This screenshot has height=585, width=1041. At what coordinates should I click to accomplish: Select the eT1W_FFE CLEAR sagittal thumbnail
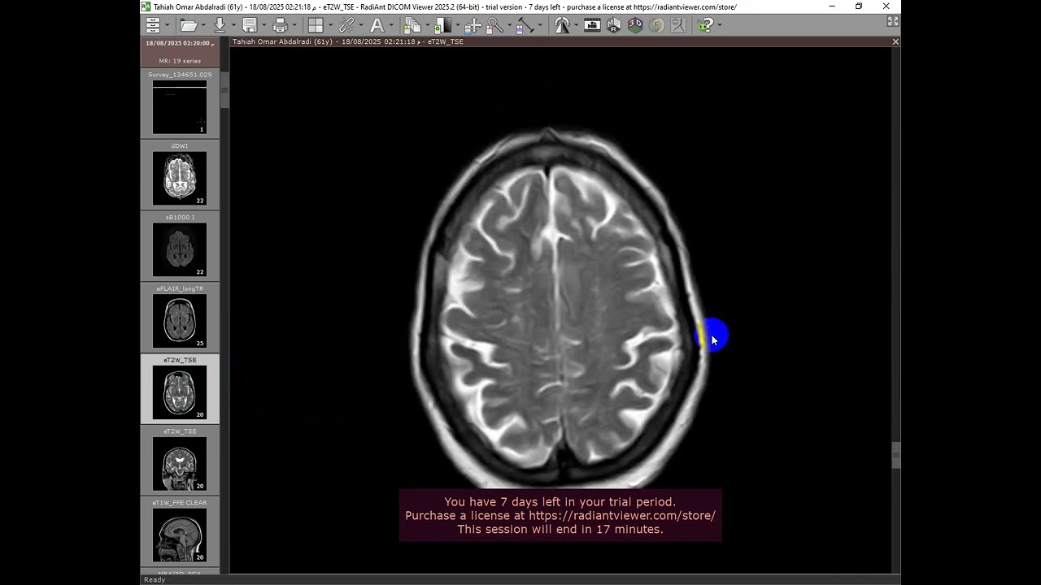click(180, 535)
